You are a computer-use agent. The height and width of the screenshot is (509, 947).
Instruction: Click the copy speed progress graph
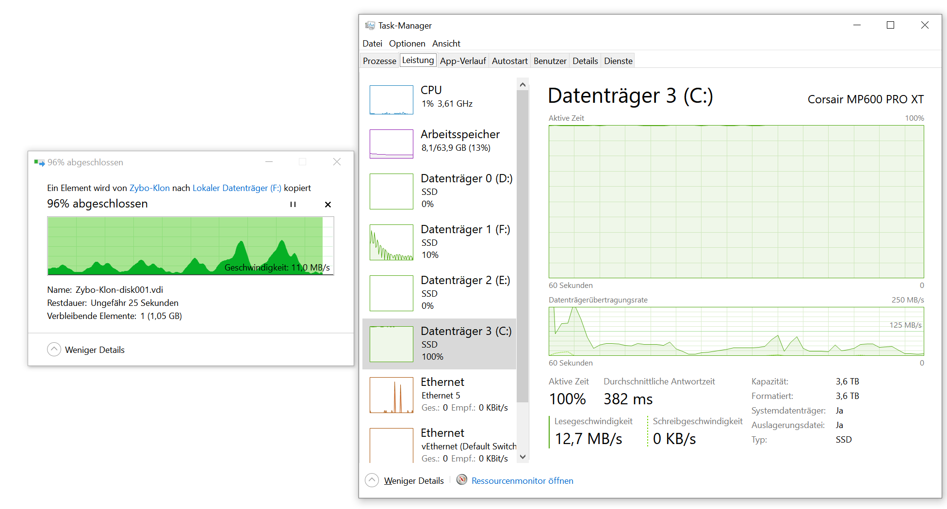tap(191, 246)
